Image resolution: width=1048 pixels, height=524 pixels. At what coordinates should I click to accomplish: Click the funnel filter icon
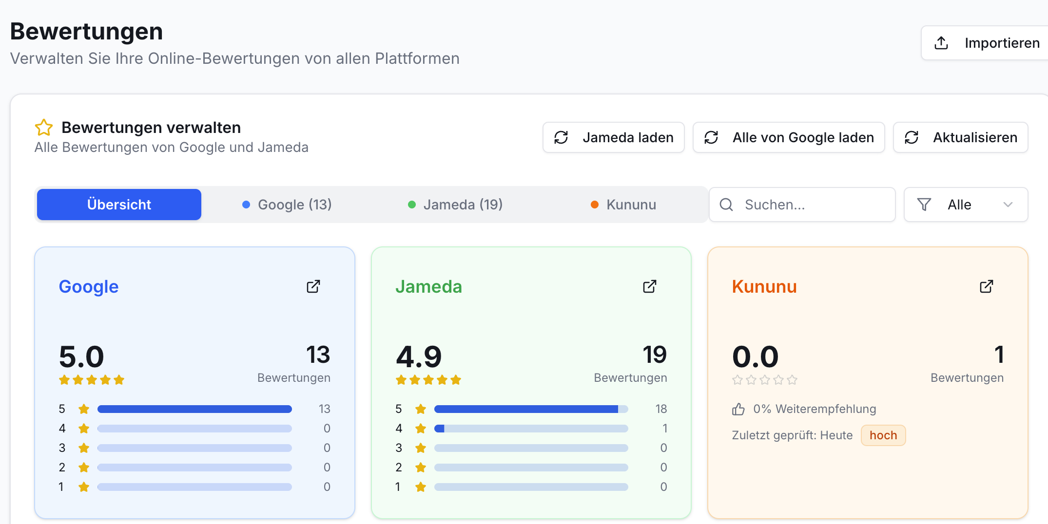pyautogui.click(x=924, y=205)
